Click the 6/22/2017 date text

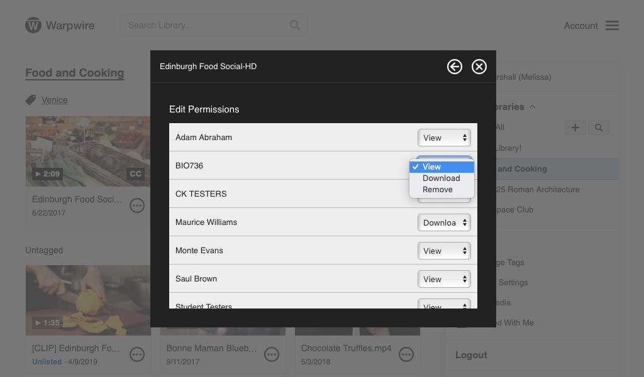click(49, 213)
